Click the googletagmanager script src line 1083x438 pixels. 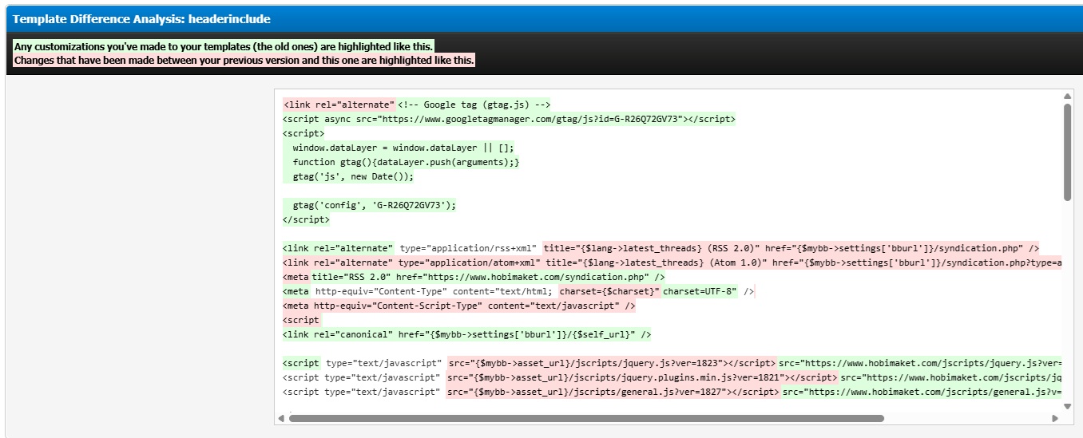tap(509, 119)
